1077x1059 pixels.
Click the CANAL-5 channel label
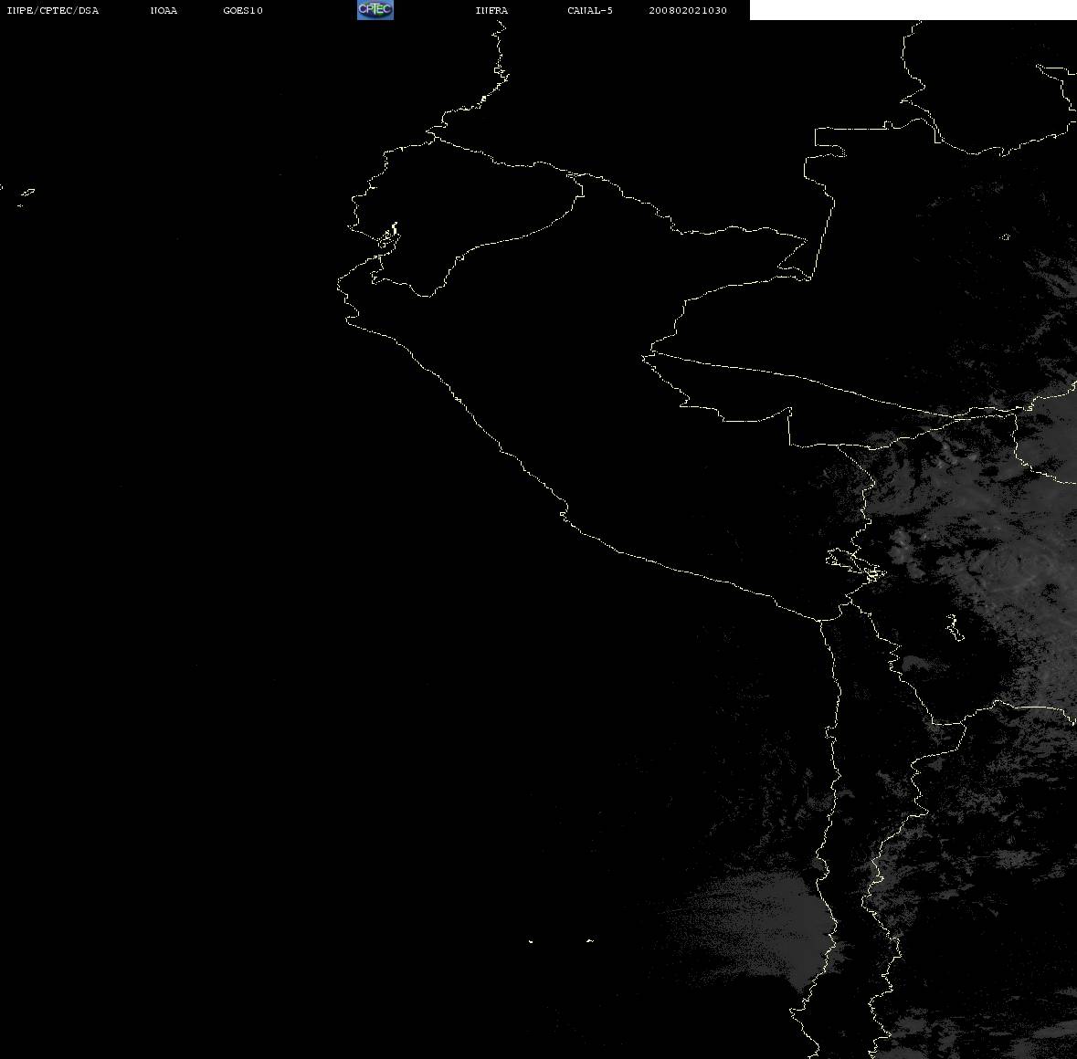(590, 10)
